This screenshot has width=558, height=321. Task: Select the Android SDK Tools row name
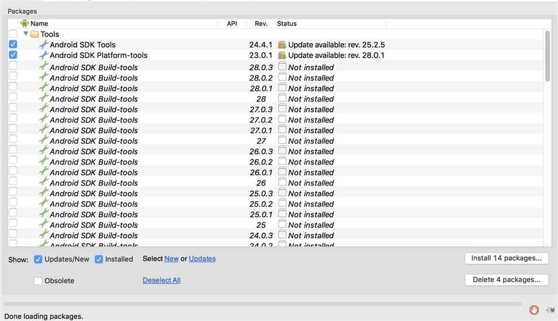pyautogui.click(x=82, y=45)
